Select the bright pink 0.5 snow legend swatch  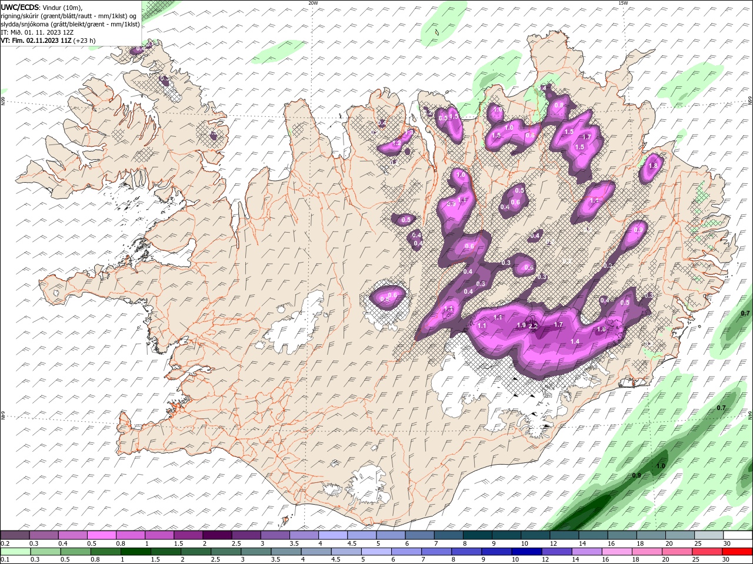[x=101, y=535]
